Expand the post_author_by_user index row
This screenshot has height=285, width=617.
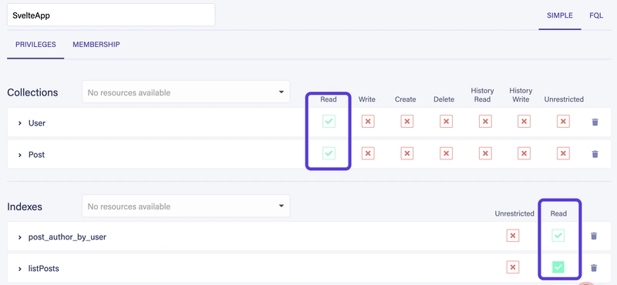tap(19, 237)
